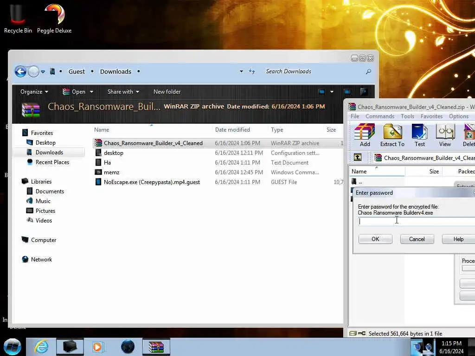The width and height of the screenshot is (475, 356).
Task: Focus the password input field
Action: coord(417,221)
